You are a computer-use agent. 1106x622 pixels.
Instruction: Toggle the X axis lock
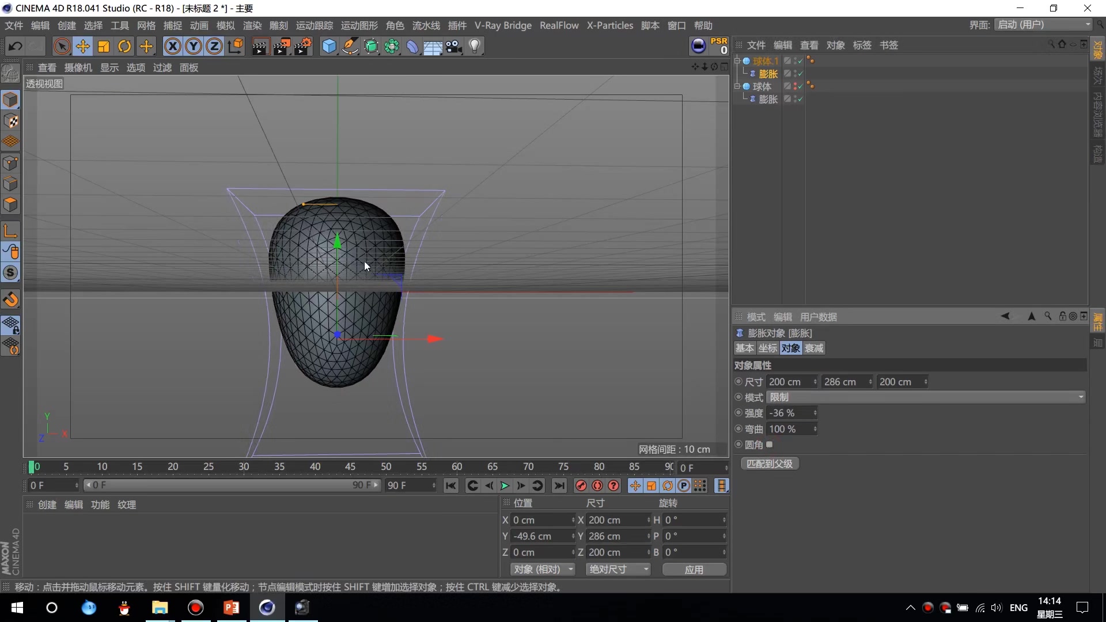point(172,47)
